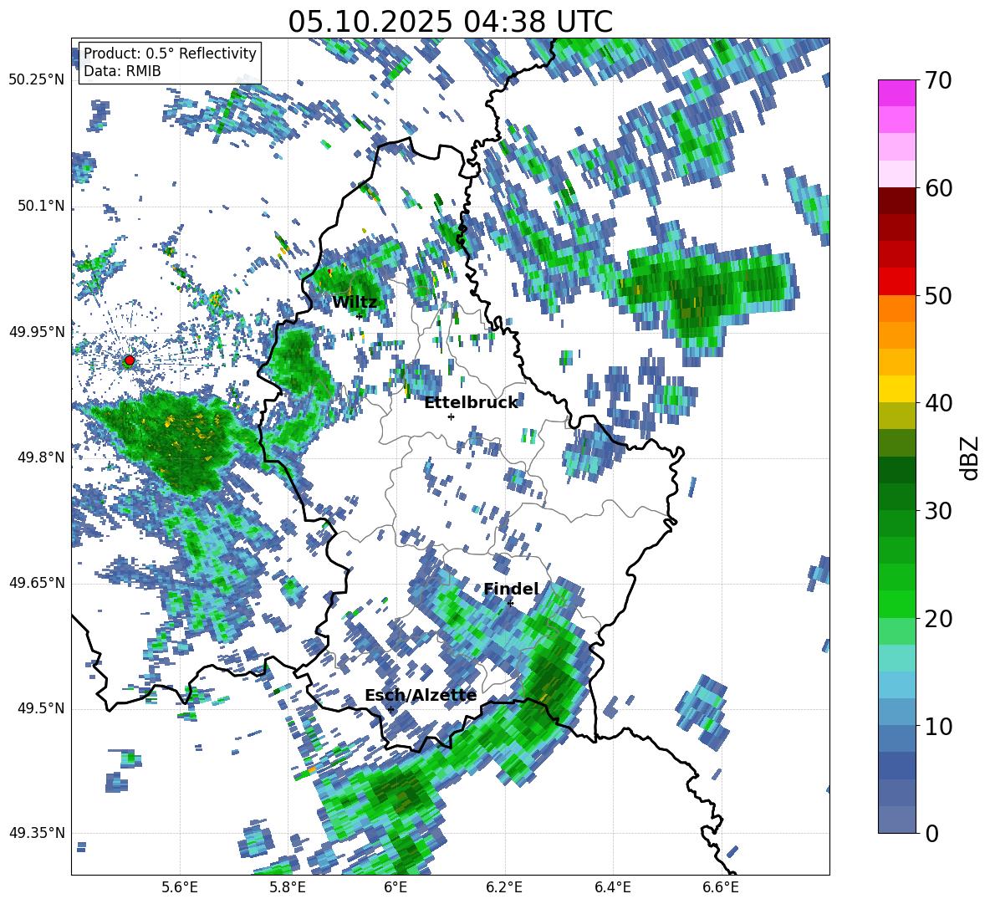This screenshot has height=904, width=990.
Task: Click the dBZ colorbar axis label
Action: click(x=971, y=457)
